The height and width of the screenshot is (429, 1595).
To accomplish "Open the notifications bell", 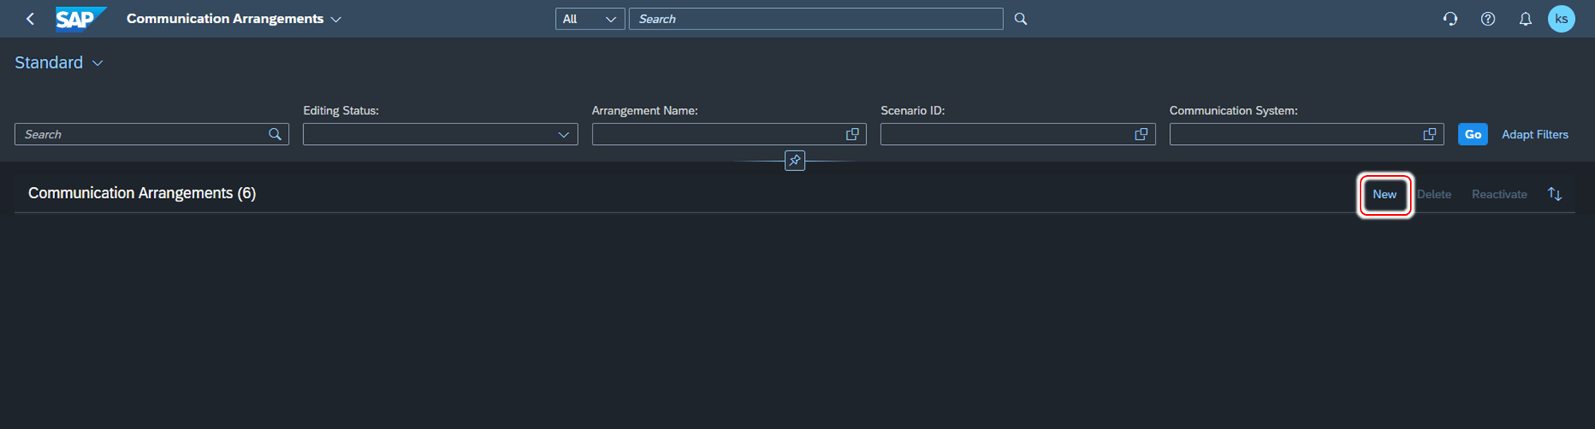I will click(1525, 19).
